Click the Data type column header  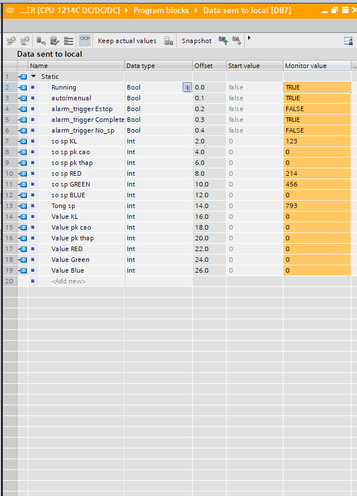[159, 66]
